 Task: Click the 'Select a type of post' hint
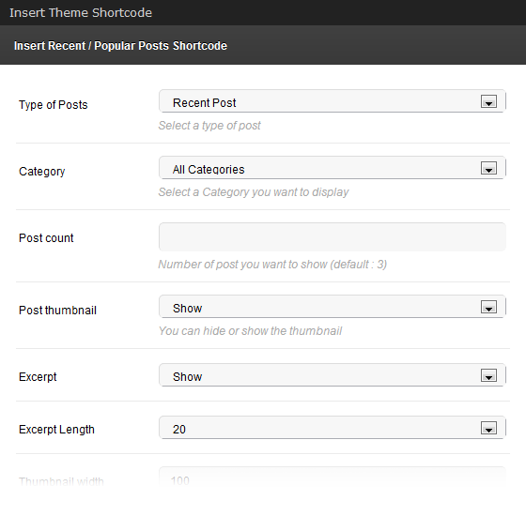(209, 126)
